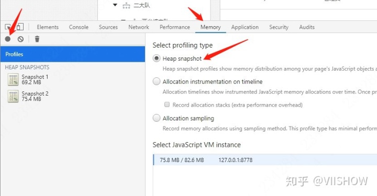Activate the inspect element picker icon
The image size is (377, 196).
click(x=8, y=27)
